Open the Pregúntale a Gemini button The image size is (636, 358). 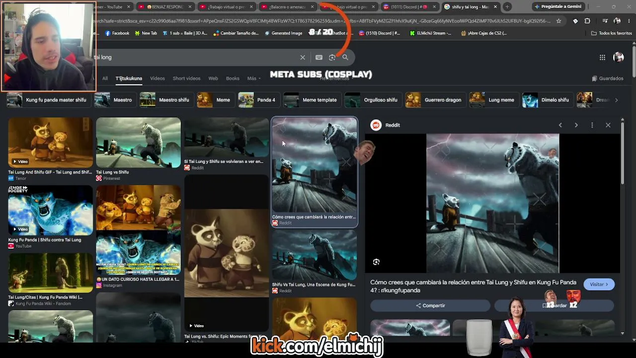[557, 7]
